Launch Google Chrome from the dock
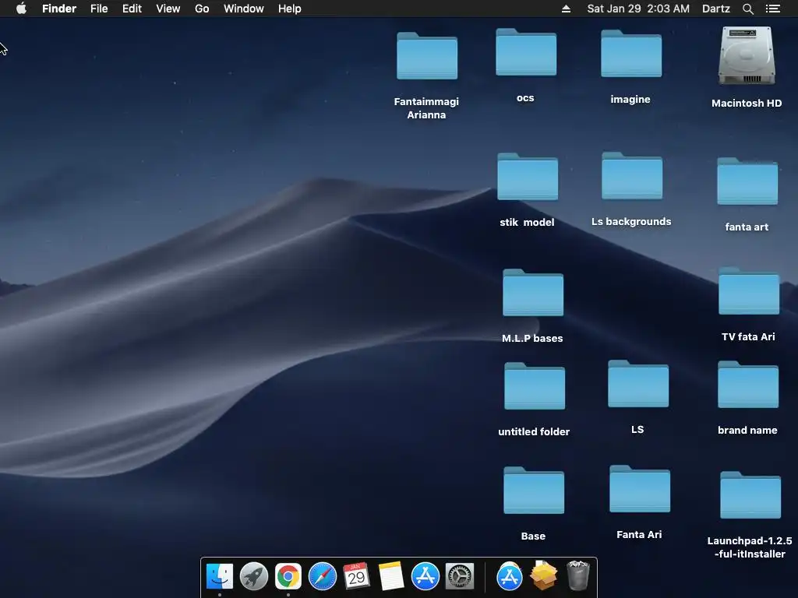The width and height of the screenshot is (798, 598). tap(288, 577)
